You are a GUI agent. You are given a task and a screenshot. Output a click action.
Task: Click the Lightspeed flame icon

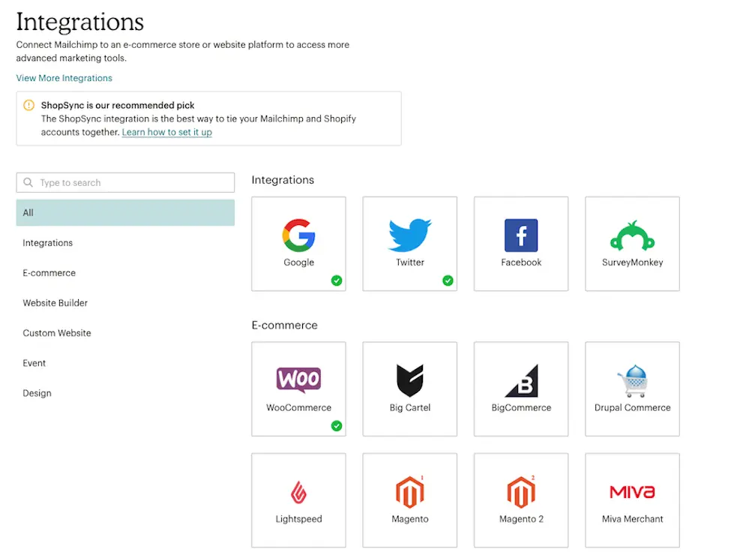tap(298, 493)
